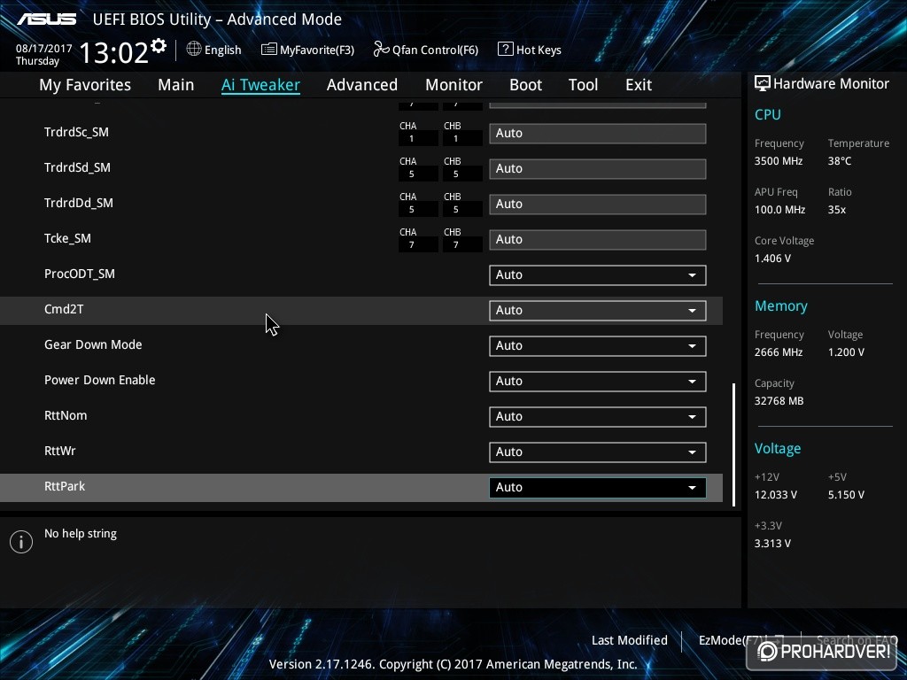Viewport: 907px width, 680px height.
Task: Click the No help string text
Action: tap(81, 534)
